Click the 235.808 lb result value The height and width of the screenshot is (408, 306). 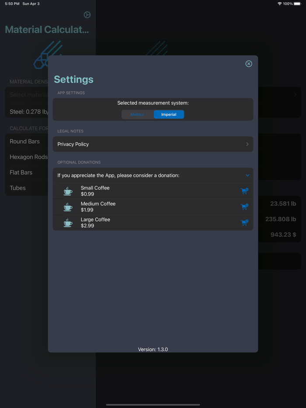coord(281,219)
